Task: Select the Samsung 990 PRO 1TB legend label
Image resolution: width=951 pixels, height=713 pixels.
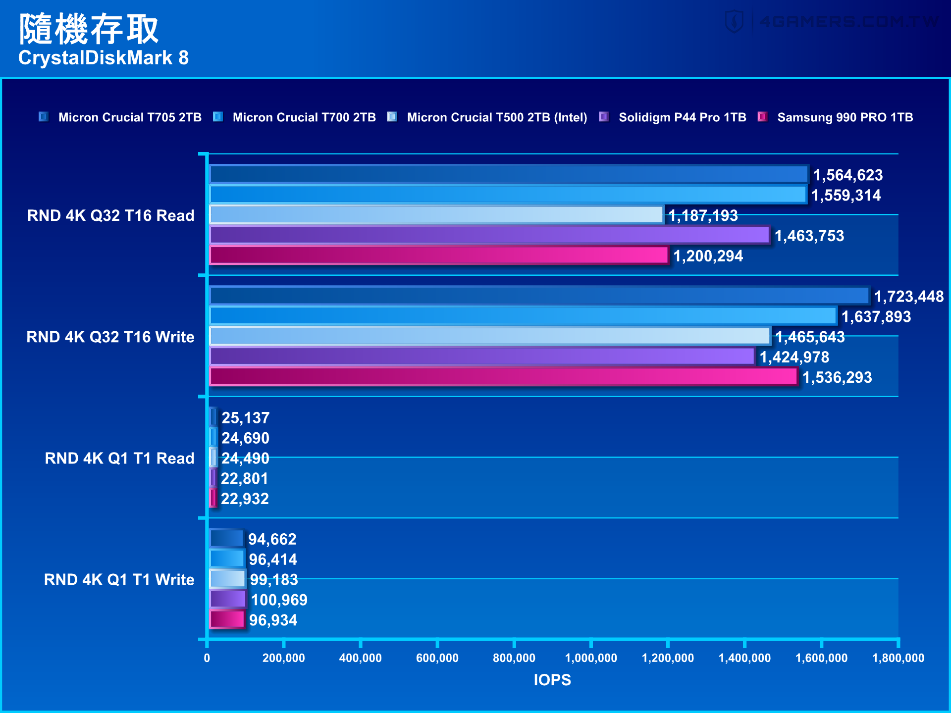Action: (845, 117)
